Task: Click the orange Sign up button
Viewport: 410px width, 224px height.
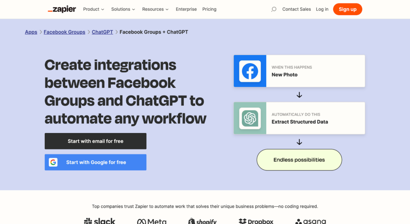Action: tap(348, 9)
